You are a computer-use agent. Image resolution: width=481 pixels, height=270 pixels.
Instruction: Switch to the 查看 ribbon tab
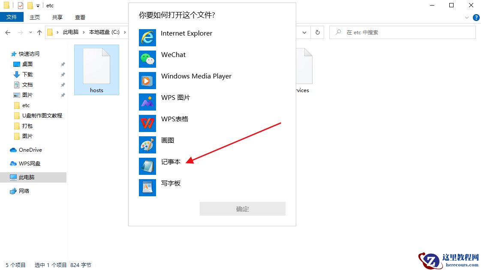80,17
